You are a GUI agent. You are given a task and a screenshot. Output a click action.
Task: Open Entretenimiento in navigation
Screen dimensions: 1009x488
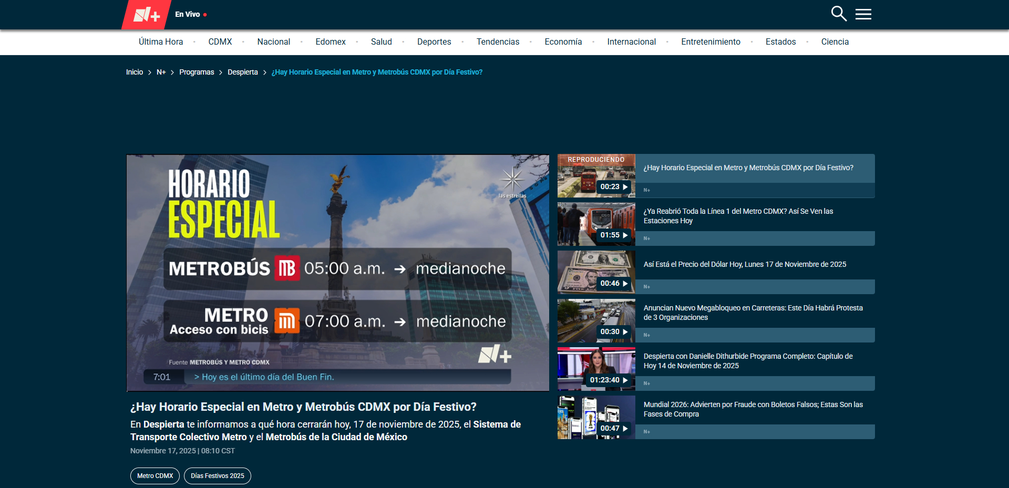tap(711, 42)
